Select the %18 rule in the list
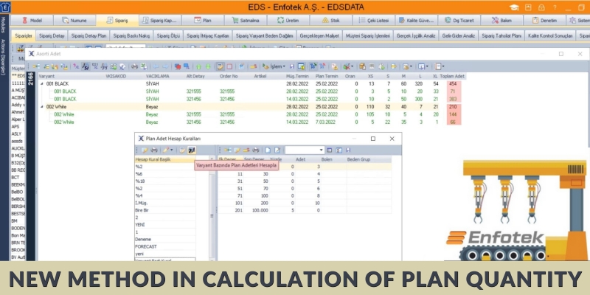Viewport: 590px width, 295px height. pyautogui.click(x=165, y=181)
